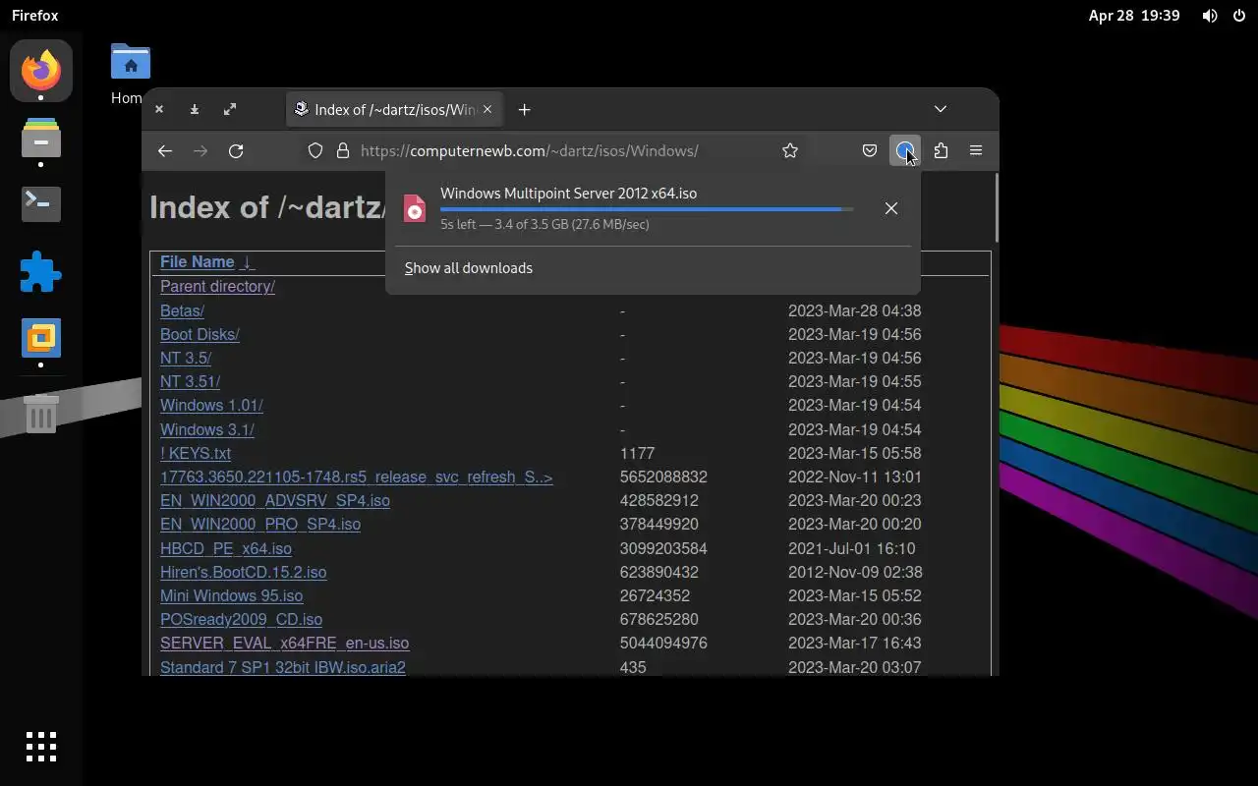Open the Parent directory link
Screen dimensions: 1258x786
[x=217, y=287]
